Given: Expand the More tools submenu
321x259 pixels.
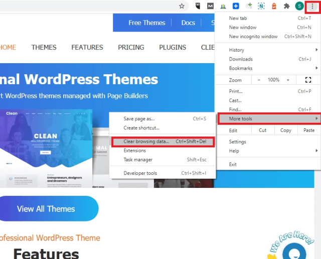Looking at the screenshot, I should point(269,119).
